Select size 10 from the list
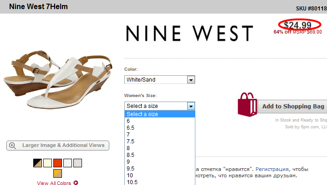 (160, 175)
